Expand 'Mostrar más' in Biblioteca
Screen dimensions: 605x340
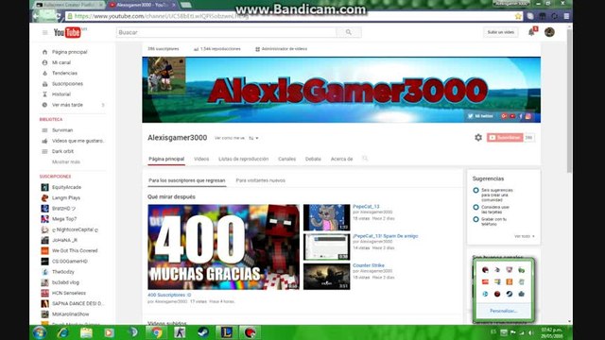66,161
